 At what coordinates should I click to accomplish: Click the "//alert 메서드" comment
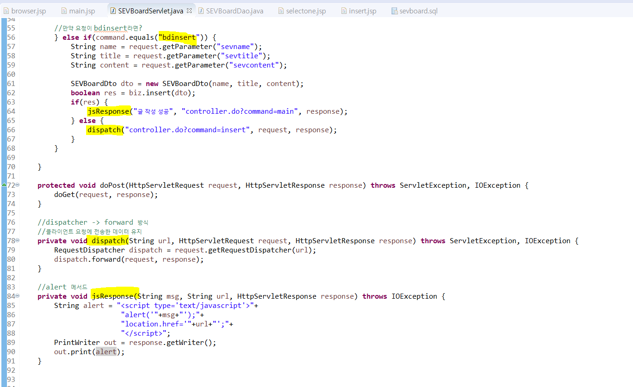62,287
